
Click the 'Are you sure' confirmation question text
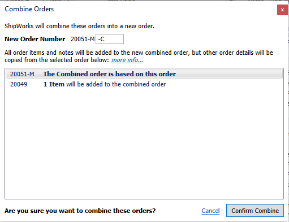click(x=80, y=211)
